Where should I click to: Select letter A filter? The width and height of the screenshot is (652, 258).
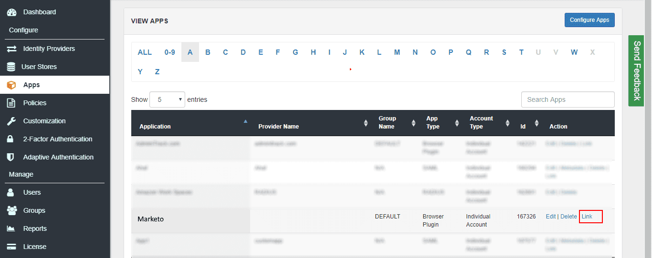pos(190,52)
